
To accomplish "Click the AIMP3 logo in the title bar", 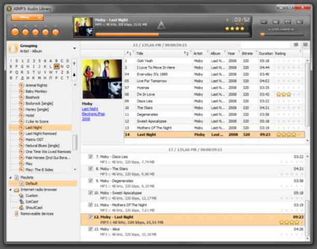I will click(x=9, y=9).
